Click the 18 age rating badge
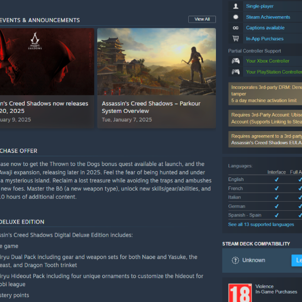 click(x=240, y=293)
